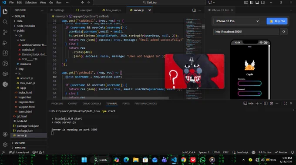Screen dimensions: 296x165
Task: Add a new terminal
Action: coord(257,103)
